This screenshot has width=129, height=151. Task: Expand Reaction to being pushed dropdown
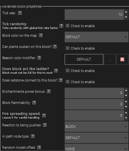pos(97,127)
